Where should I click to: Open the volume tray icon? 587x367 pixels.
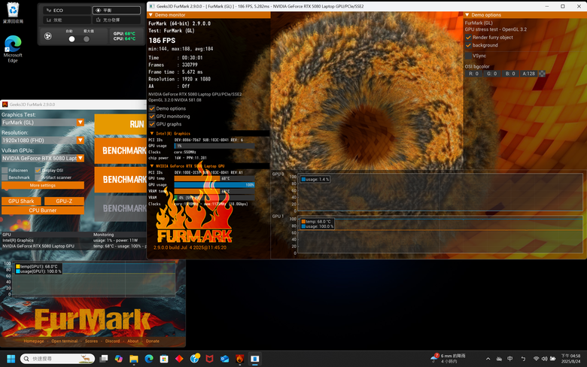tap(544, 359)
